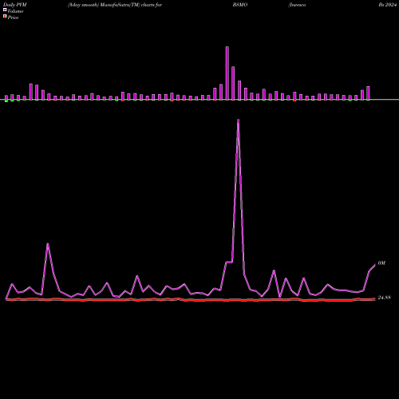Click the '24.88' price value label
Image resolution: width=399 pixels, height=399 pixels.
(x=384, y=298)
